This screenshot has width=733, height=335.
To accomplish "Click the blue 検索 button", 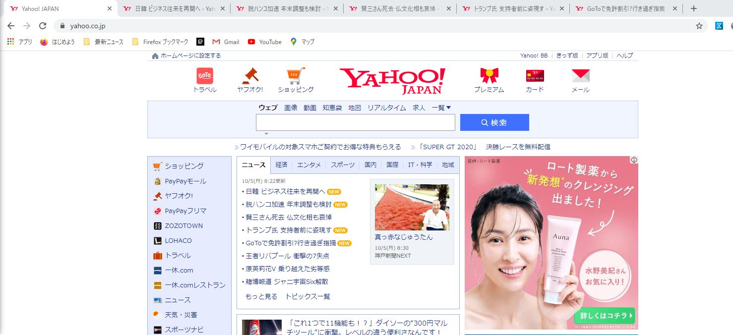I will click(494, 122).
